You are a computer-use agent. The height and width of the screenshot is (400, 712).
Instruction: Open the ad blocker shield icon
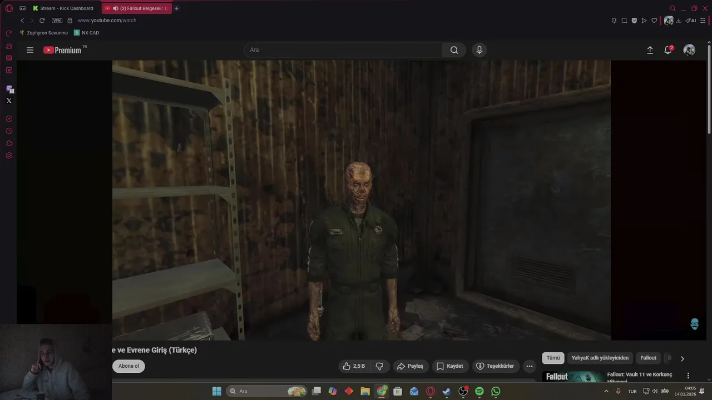[x=634, y=21]
